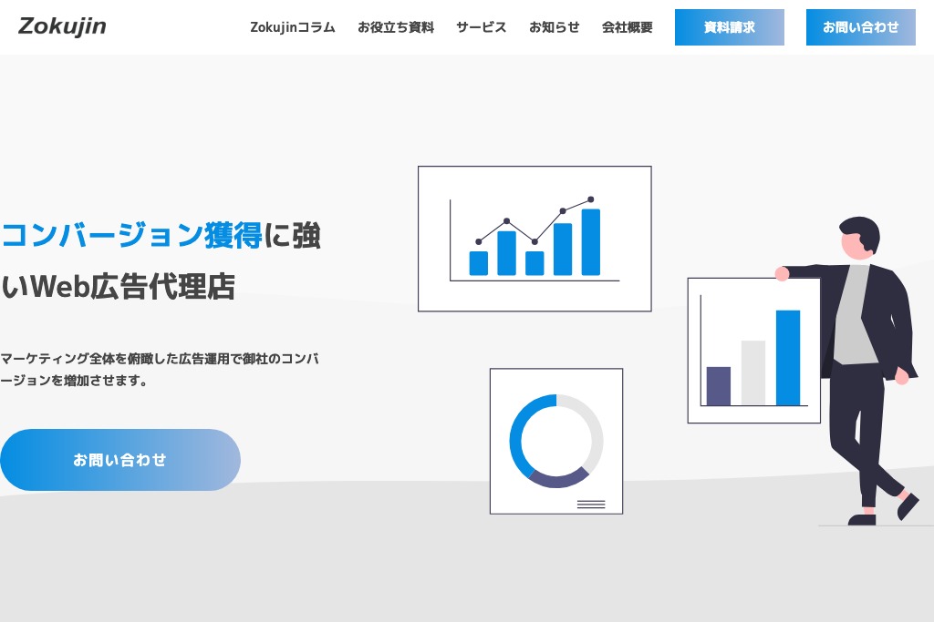This screenshot has height=622, width=934.
Task: Click the tallest blue bar in the chart
Action: (x=590, y=241)
